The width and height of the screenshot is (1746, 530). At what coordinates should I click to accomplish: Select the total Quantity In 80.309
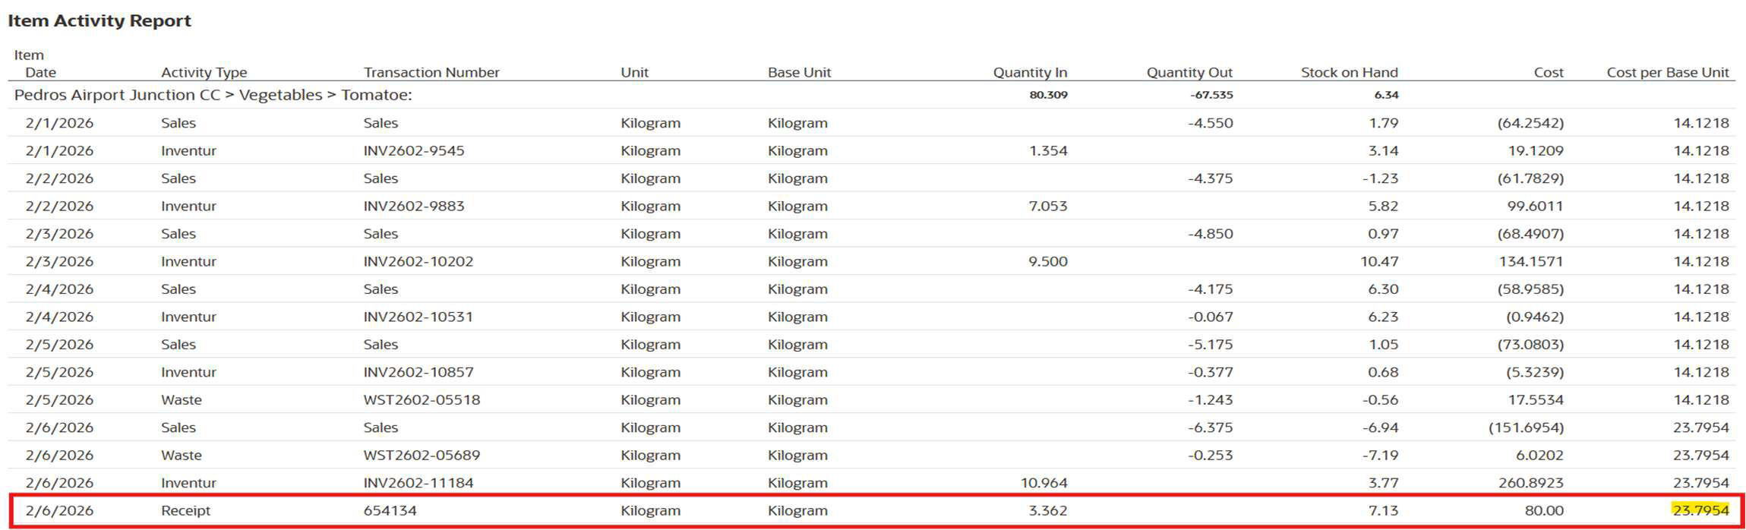tap(1048, 95)
